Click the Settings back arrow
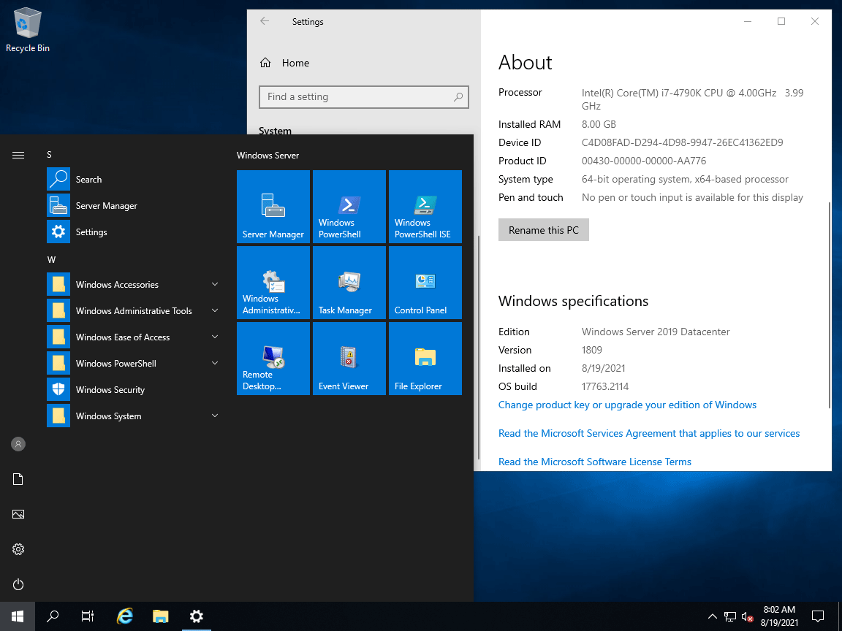This screenshot has width=842, height=631. [x=264, y=21]
